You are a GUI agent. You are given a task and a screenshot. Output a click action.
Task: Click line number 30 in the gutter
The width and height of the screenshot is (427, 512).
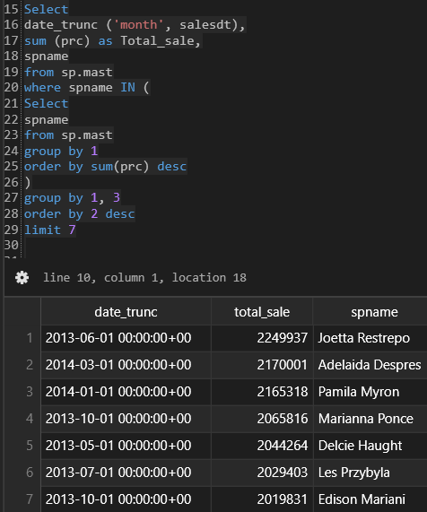(x=11, y=245)
